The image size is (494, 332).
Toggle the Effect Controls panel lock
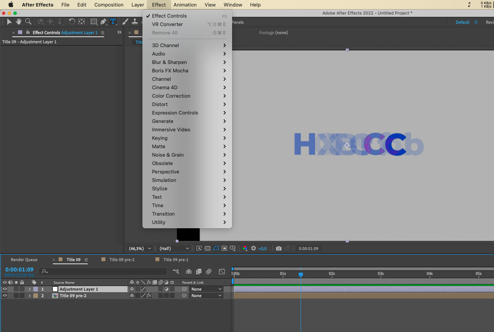point(28,33)
